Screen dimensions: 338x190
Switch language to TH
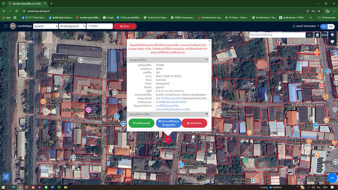tap(324, 26)
